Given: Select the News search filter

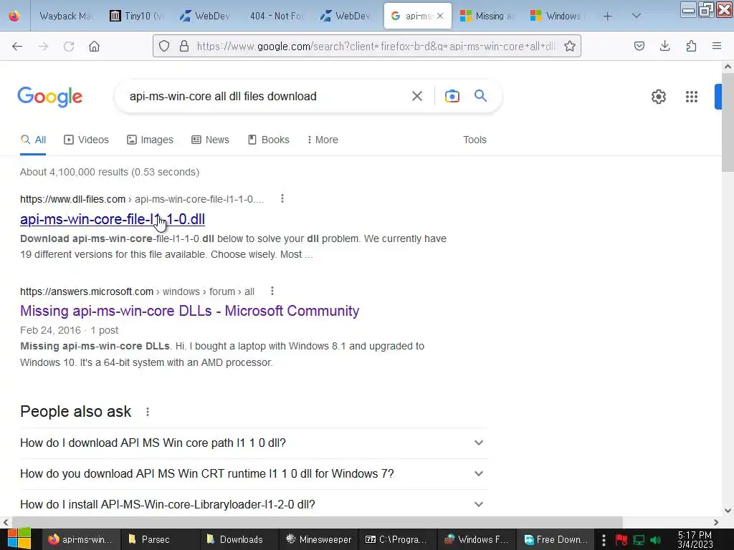Looking at the screenshot, I should 210,140.
